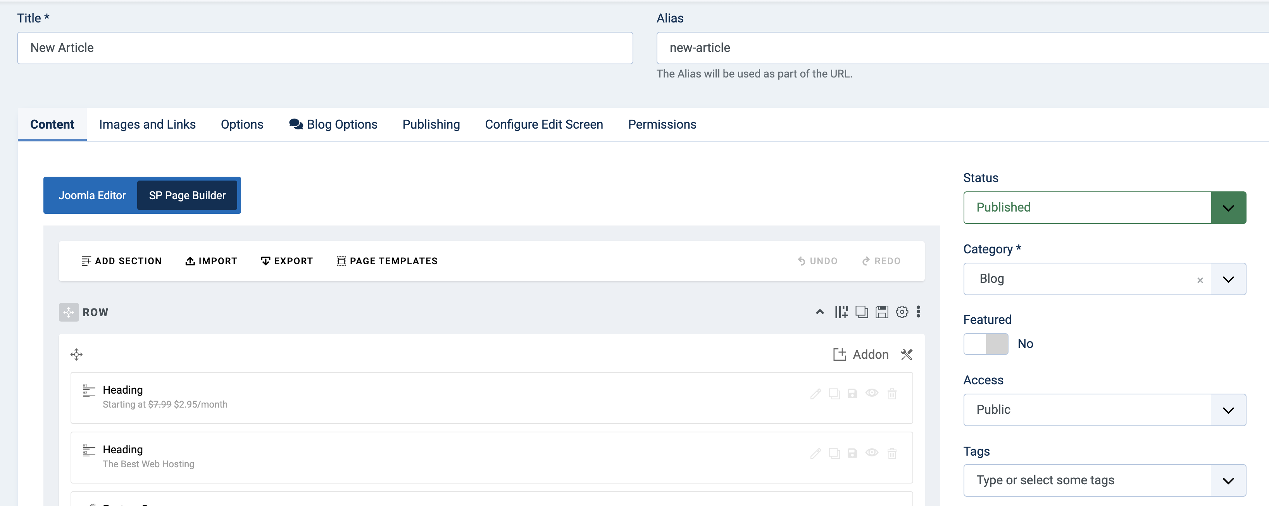Image resolution: width=1269 pixels, height=506 pixels.
Task: Click the ADD SECTION button
Action: [121, 261]
